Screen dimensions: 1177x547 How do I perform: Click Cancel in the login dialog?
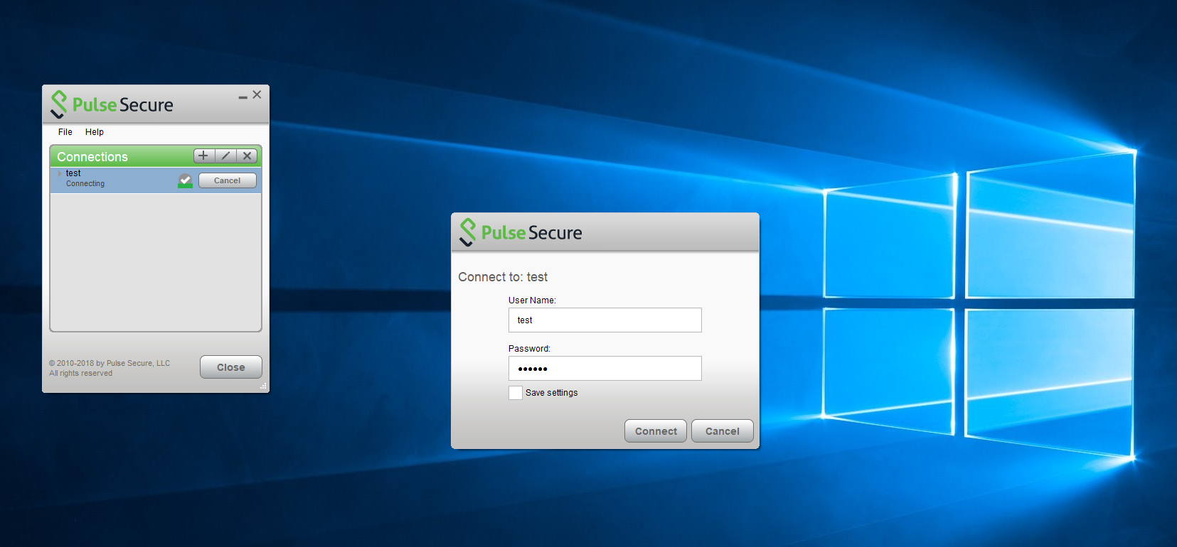coord(723,431)
